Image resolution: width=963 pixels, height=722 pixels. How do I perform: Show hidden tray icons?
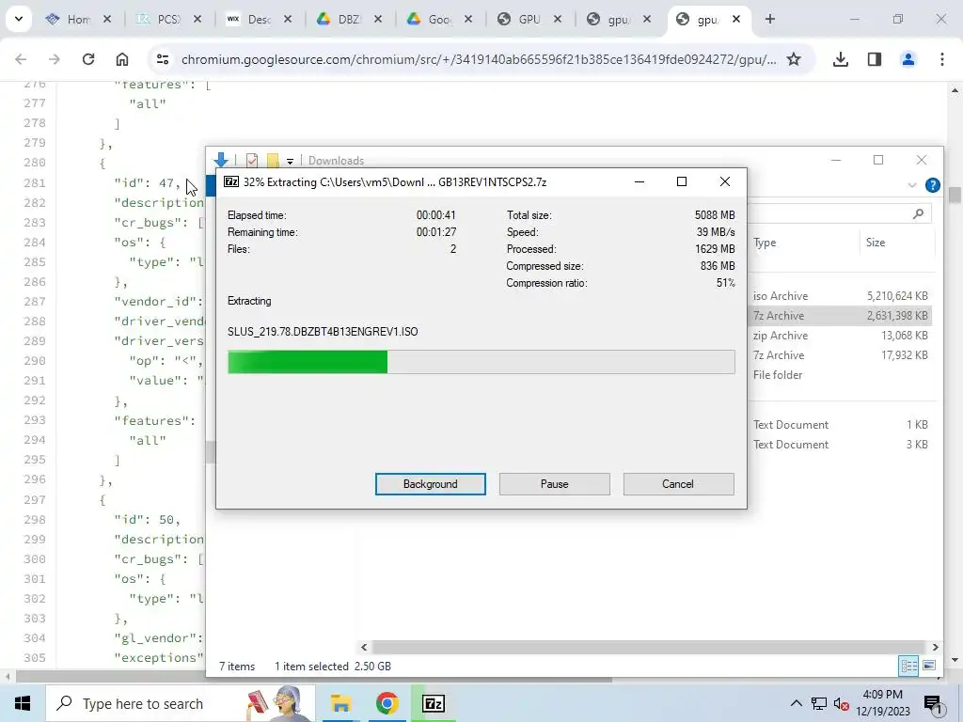[x=796, y=703]
